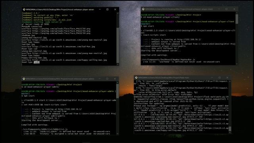The image size is (254, 143).
Task: Close the mood-enhancer-player-server terminal window
Action: pyautogui.click(x=115, y=10)
